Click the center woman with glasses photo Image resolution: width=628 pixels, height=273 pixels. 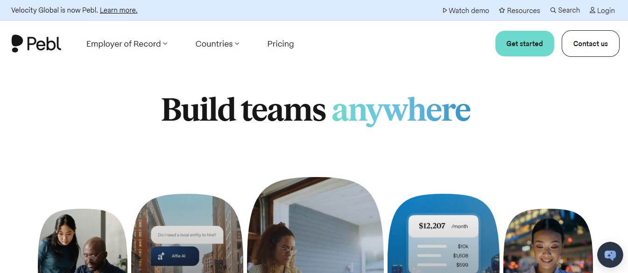tap(315, 225)
